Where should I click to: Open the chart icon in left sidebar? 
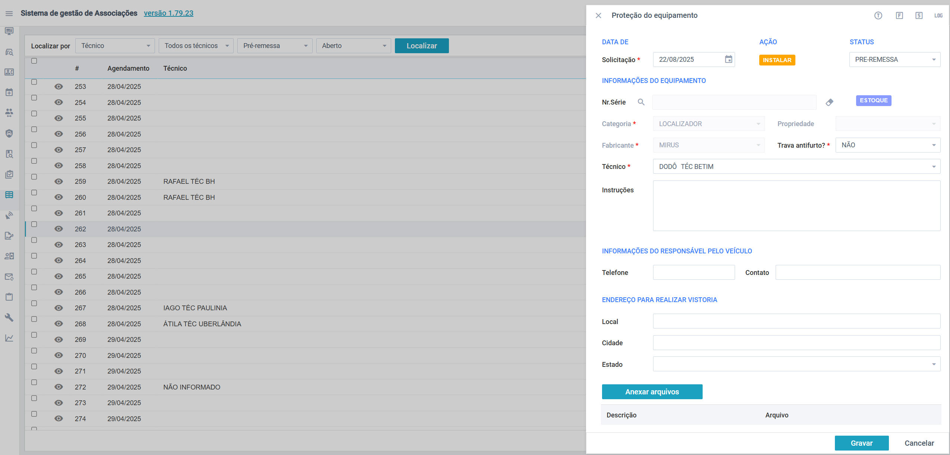point(9,338)
